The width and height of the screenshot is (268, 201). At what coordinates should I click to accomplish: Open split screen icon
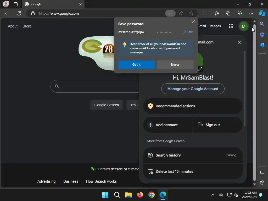coord(205,13)
